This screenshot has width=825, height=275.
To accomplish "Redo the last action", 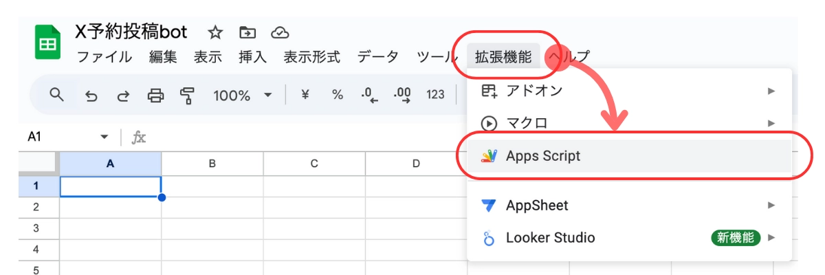I will pyautogui.click(x=123, y=96).
